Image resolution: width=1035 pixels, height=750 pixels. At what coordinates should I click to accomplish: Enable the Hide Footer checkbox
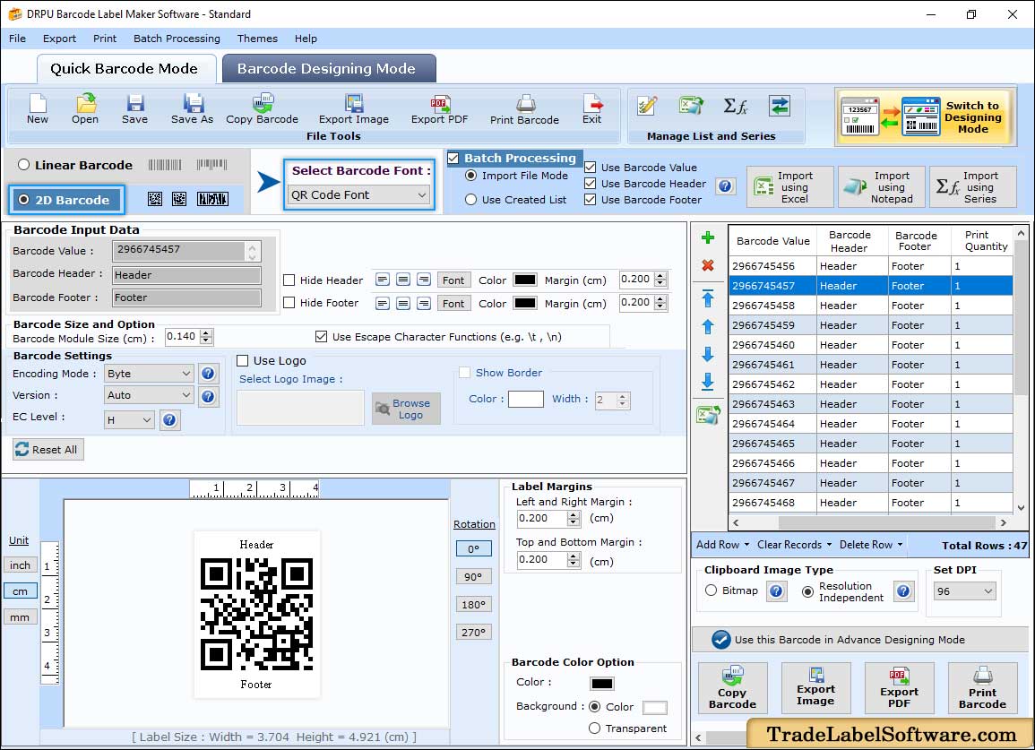(289, 302)
